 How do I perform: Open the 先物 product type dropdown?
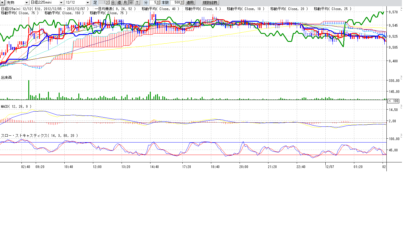26,3
